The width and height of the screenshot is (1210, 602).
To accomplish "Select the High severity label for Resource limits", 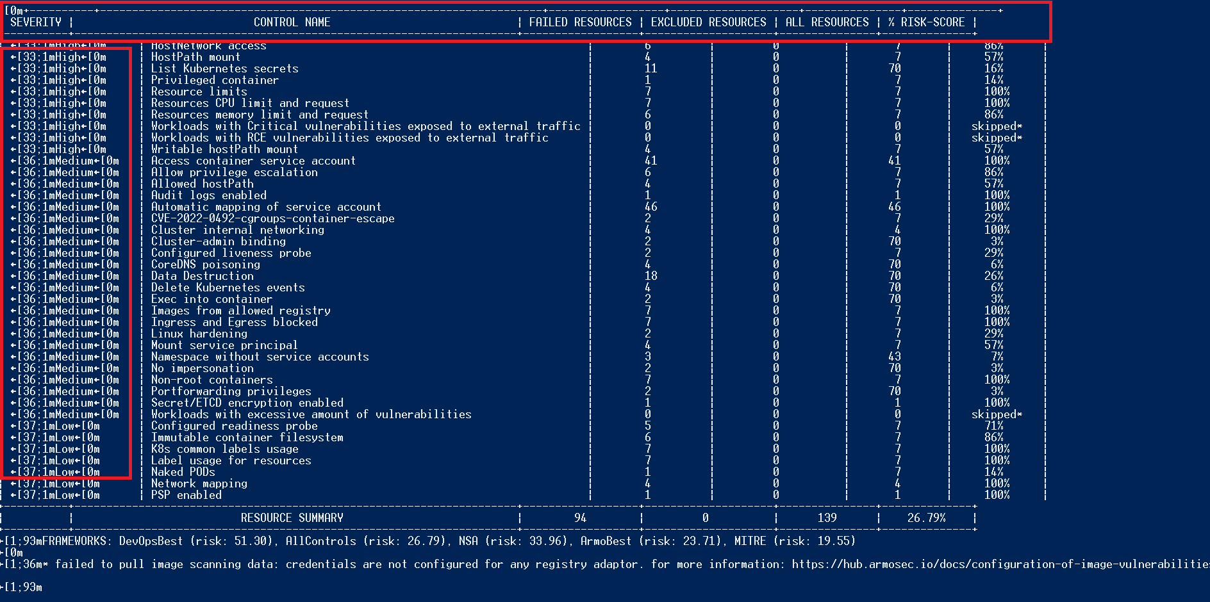I will pos(64,92).
